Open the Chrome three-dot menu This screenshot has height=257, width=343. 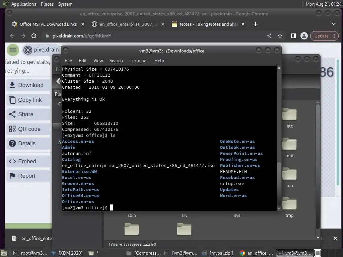pos(334,36)
